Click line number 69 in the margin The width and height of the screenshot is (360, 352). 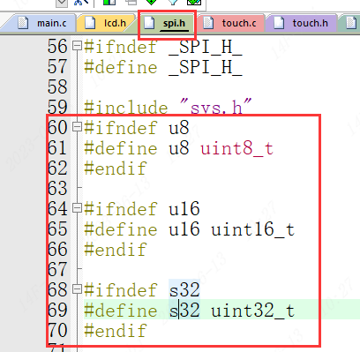pyautogui.click(x=57, y=310)
